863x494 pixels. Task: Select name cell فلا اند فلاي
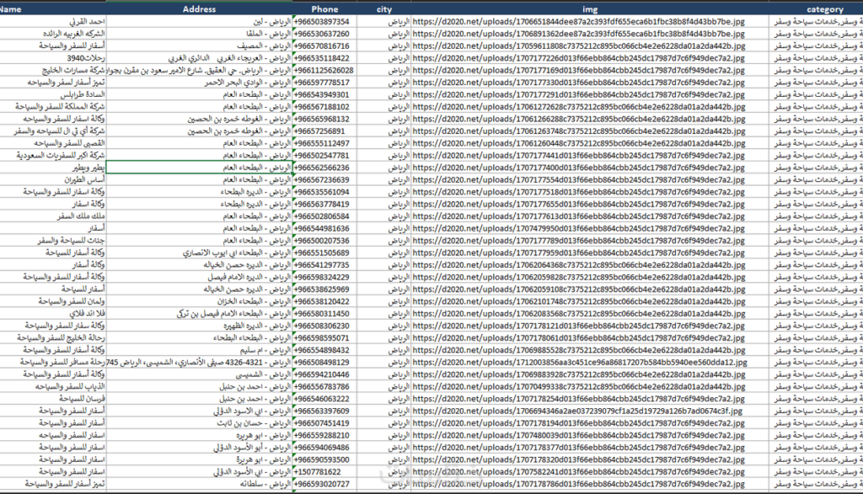coord(53,313)
